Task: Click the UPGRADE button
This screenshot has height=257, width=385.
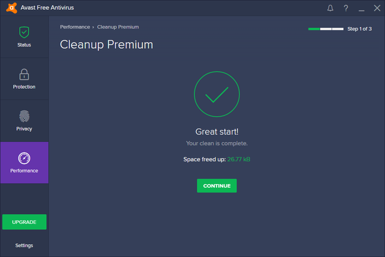Action: 24,222
